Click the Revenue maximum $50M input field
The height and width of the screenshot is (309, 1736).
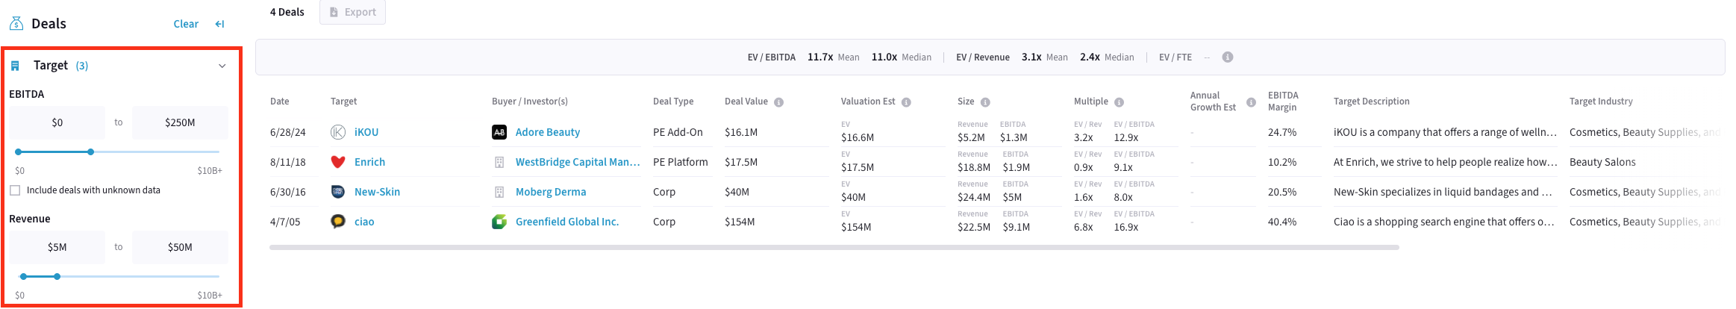180,247
